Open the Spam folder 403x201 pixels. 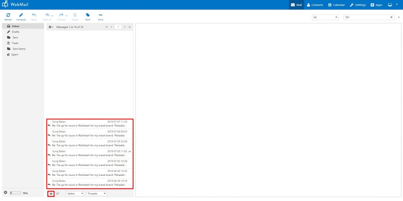tap(15, 54)
